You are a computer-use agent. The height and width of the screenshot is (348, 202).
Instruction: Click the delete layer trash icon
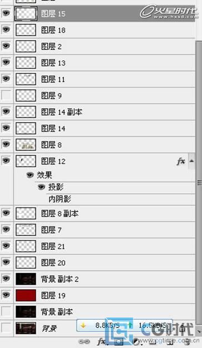point(188,341)
